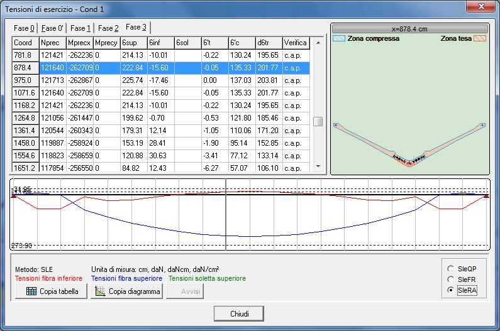Click the Verifica column header
Viewport: 500px width, 331px height.
(296, 43)
